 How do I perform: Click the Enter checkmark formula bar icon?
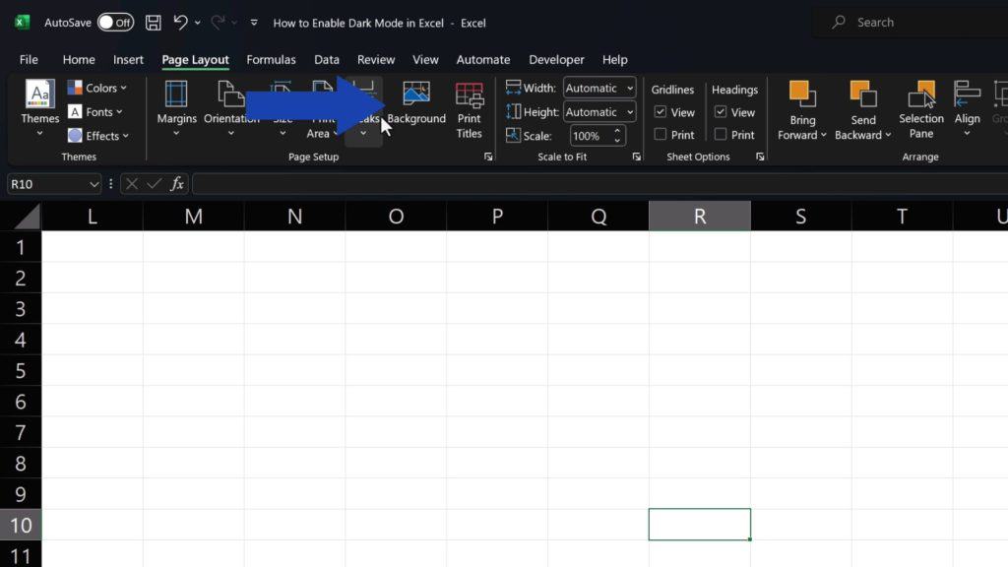point(154,184)
